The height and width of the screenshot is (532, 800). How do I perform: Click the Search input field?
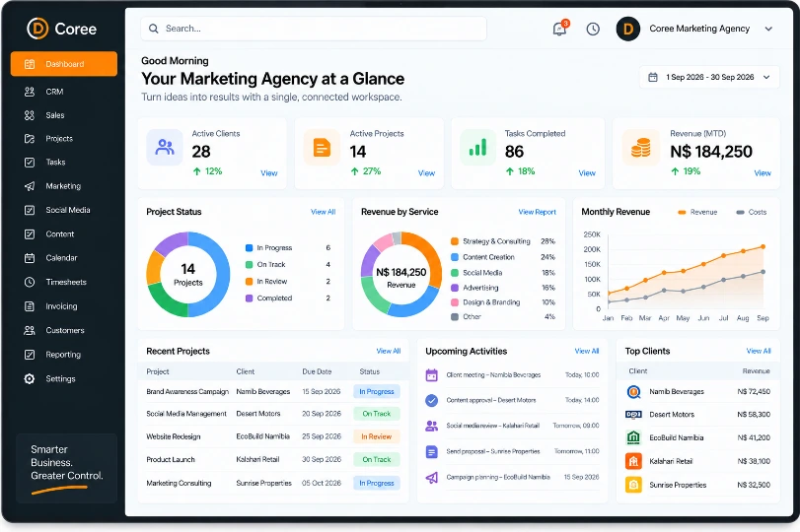(314, 29)
